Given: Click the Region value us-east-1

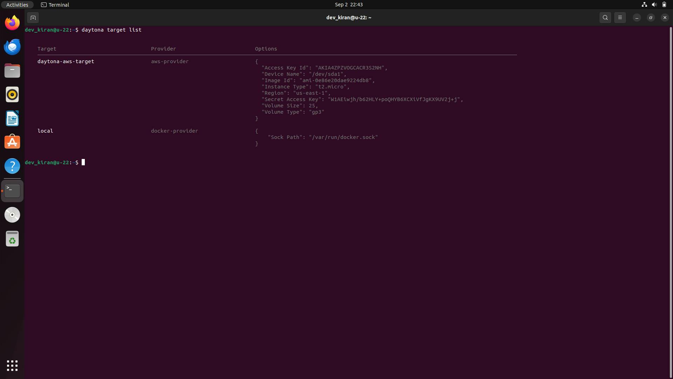Looking at the screenshot, I should coord(310,93).
